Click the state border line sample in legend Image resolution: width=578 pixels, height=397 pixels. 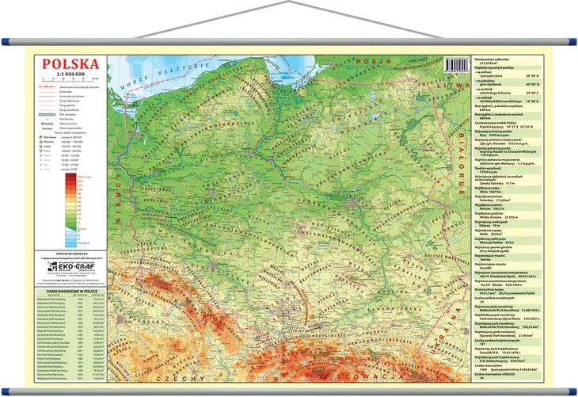pos(47,86)
